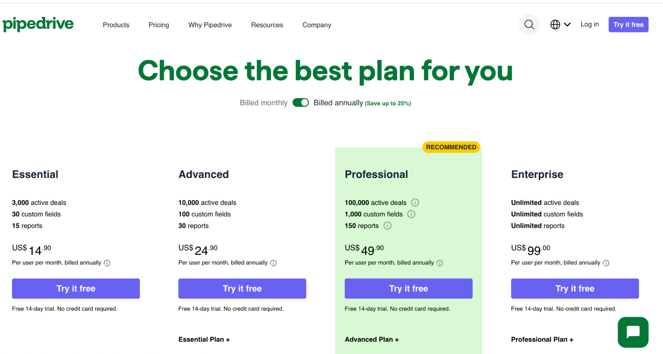Viewport: 663px width, 354px height.
Task: Open the language dropdown chevron
Action: point(568,24)
